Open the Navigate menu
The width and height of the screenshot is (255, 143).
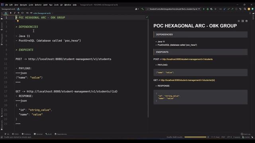[24, 5]
